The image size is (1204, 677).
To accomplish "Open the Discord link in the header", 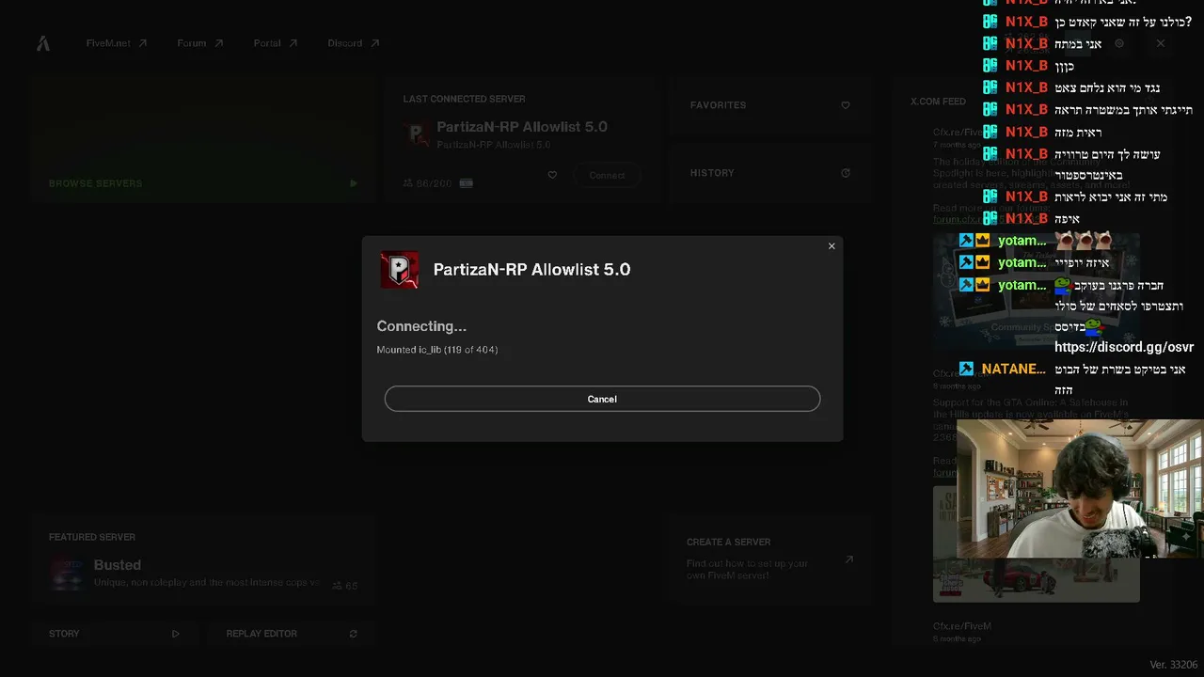I will click(354, 43).
